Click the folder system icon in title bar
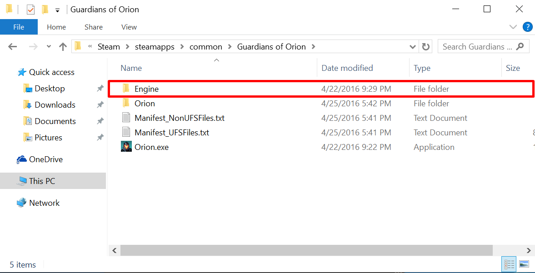The height and width of the screenshot is (273, 535). tap(9, 9)
